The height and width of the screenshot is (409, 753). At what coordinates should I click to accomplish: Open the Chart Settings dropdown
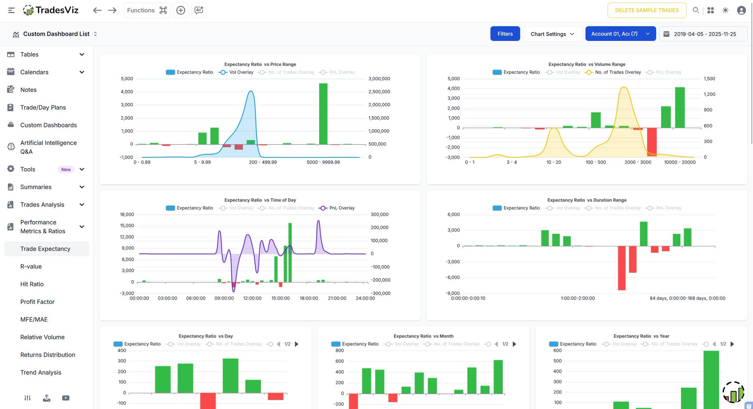(x=552, y=34)
